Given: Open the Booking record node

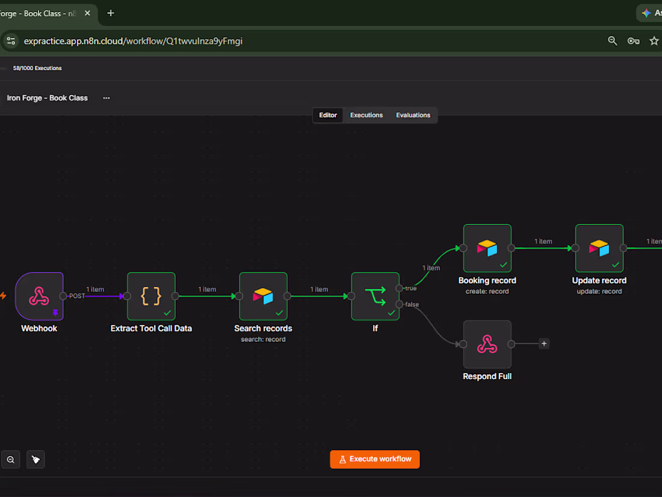Looking at the screenshot, I should coord(487,248).
